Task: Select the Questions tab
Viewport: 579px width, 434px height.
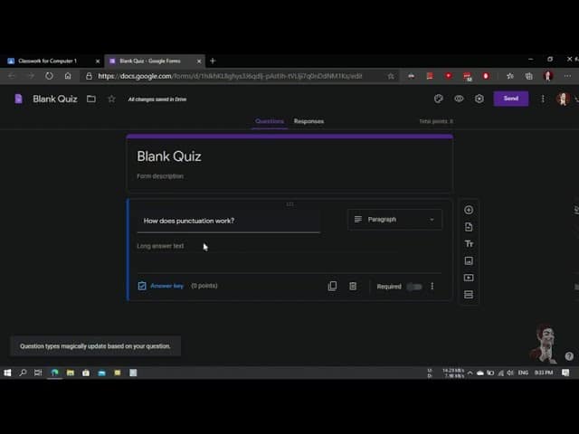Action: (270, 121)
